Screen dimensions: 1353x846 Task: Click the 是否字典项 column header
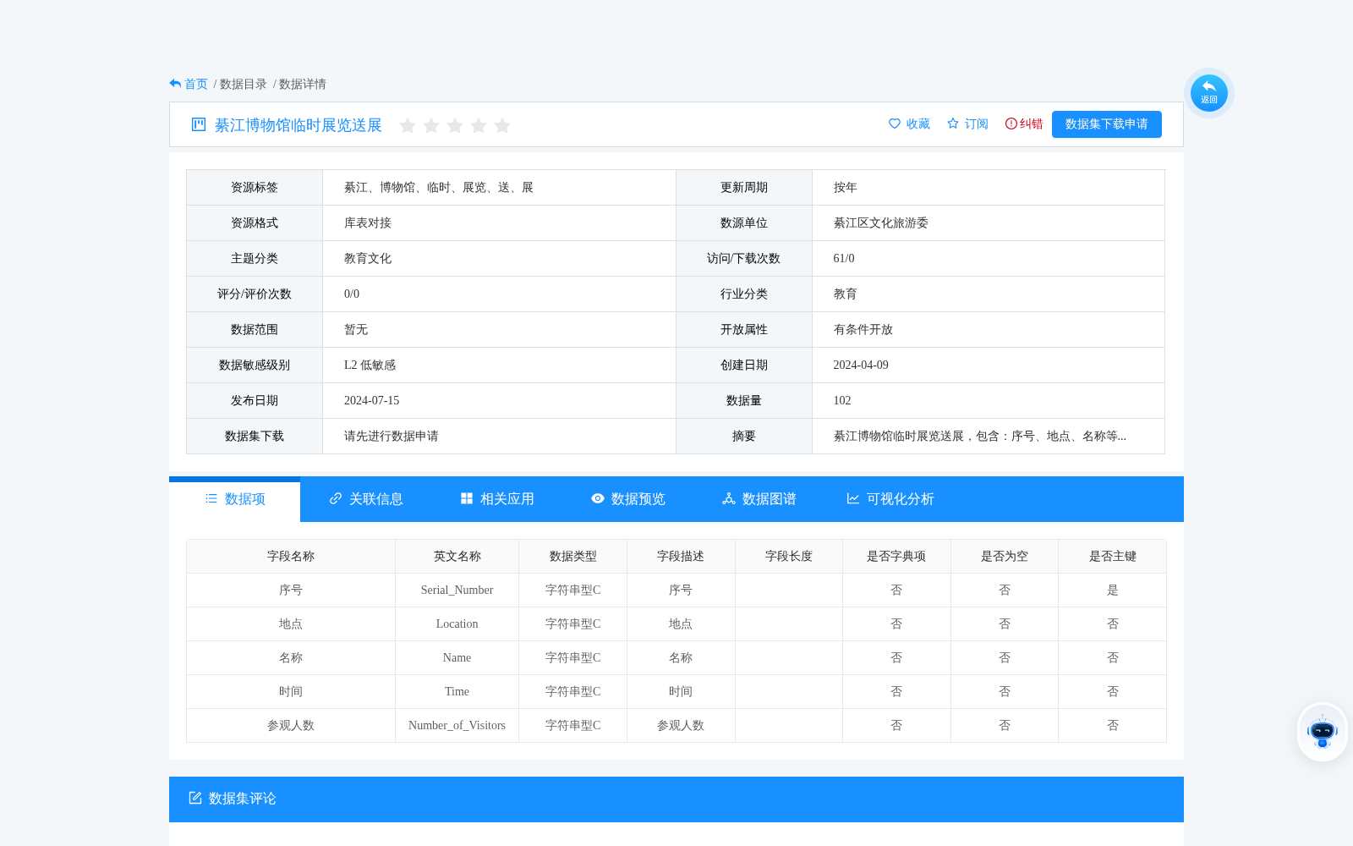click(x=896, y=556)
